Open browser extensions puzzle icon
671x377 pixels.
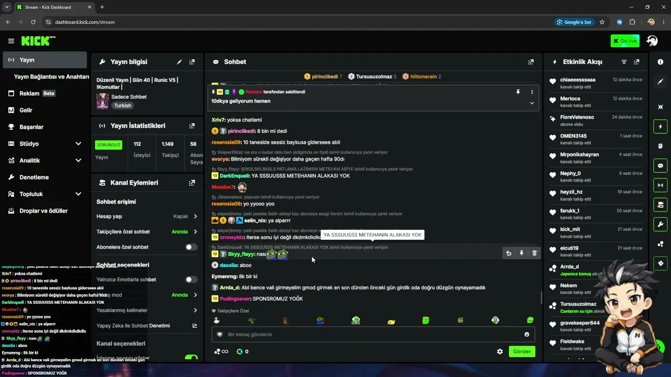632,22
